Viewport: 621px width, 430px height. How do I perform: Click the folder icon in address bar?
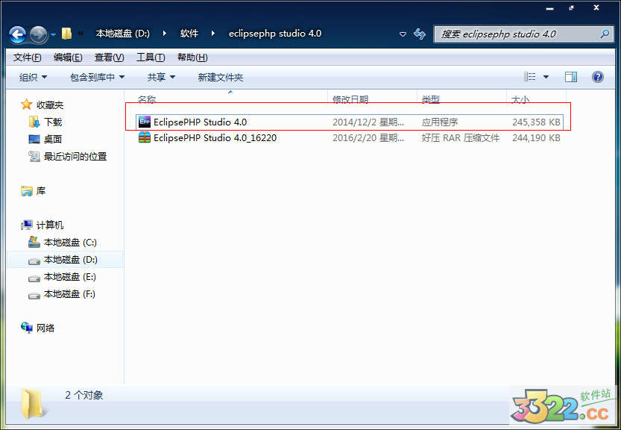click(x=66, y=34)
